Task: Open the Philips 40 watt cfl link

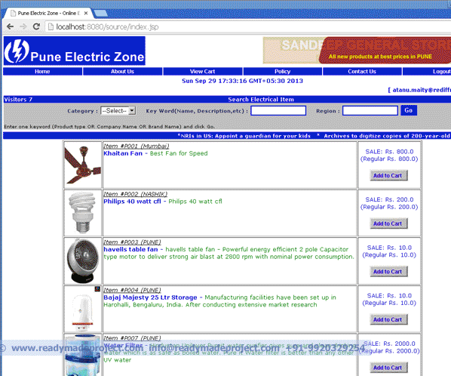Action: pyautogui.click(x=132, y=202)
